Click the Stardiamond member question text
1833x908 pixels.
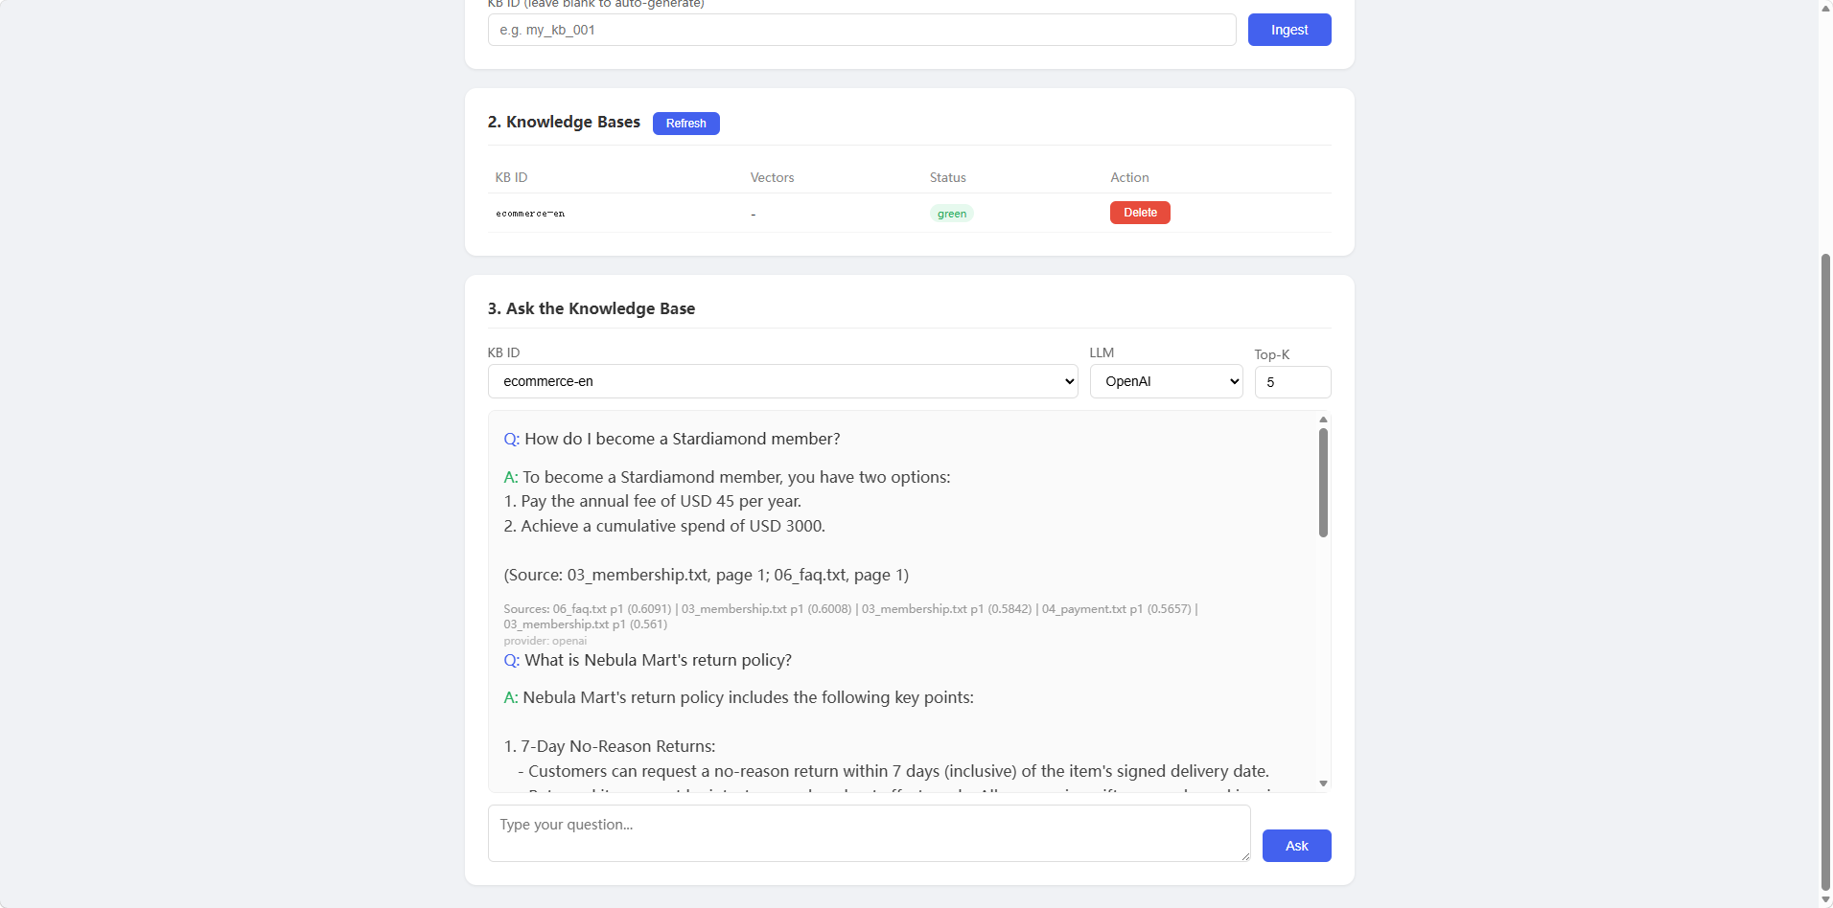tap(681, 438)
